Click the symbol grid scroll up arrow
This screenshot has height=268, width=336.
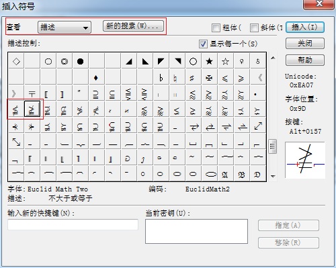[x=273, y=58]
